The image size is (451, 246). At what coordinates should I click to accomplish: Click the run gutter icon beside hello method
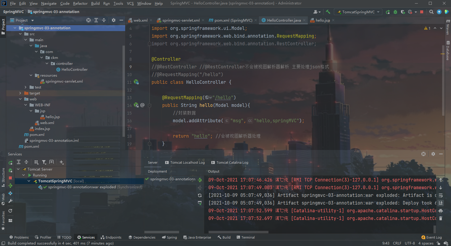point(136,105)
